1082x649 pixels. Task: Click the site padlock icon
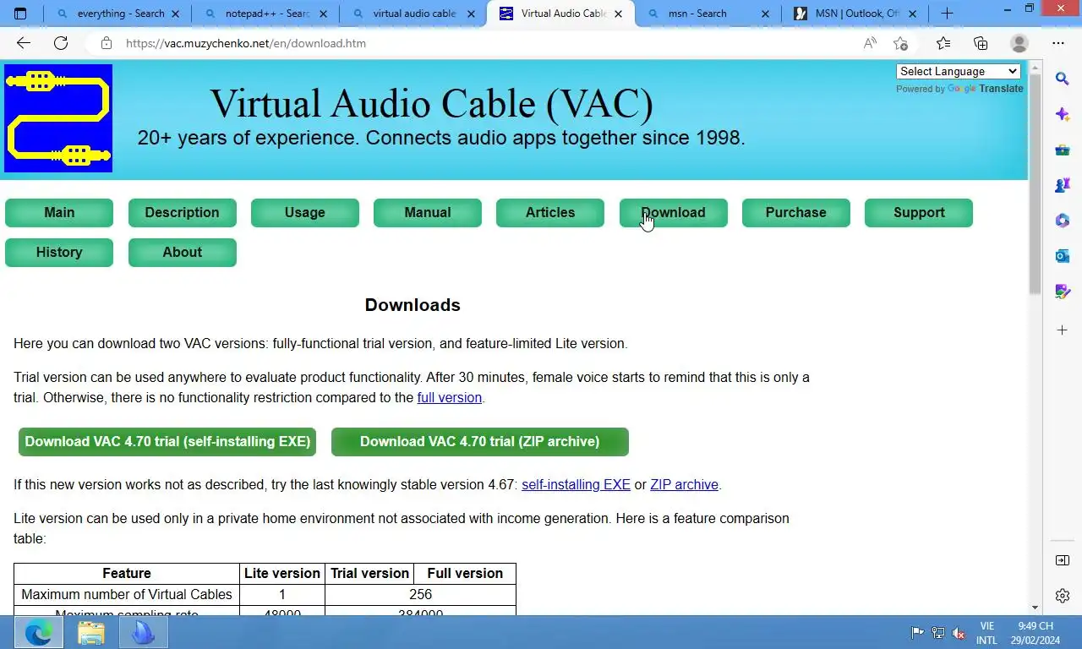coord(106,43)
